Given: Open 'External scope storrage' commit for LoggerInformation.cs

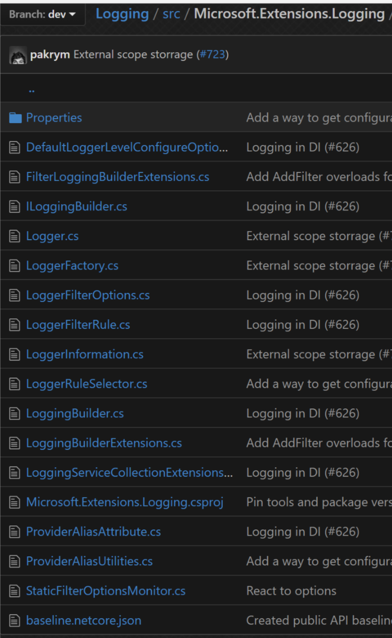Looking at the screenshot, I should (x=319, y=354).
